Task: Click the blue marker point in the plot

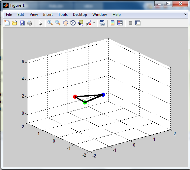Action: coord(103,95)
